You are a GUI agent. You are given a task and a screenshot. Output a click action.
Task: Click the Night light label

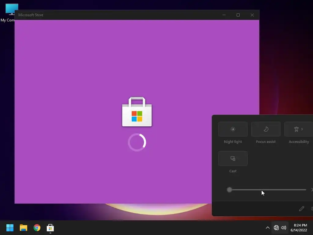click(x=233, y=142)
